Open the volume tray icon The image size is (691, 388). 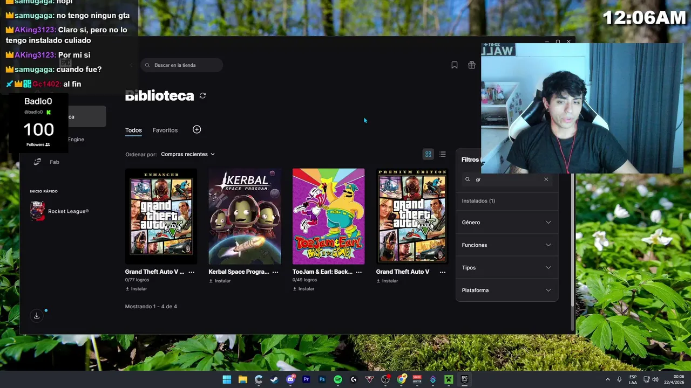coord(655,379)
